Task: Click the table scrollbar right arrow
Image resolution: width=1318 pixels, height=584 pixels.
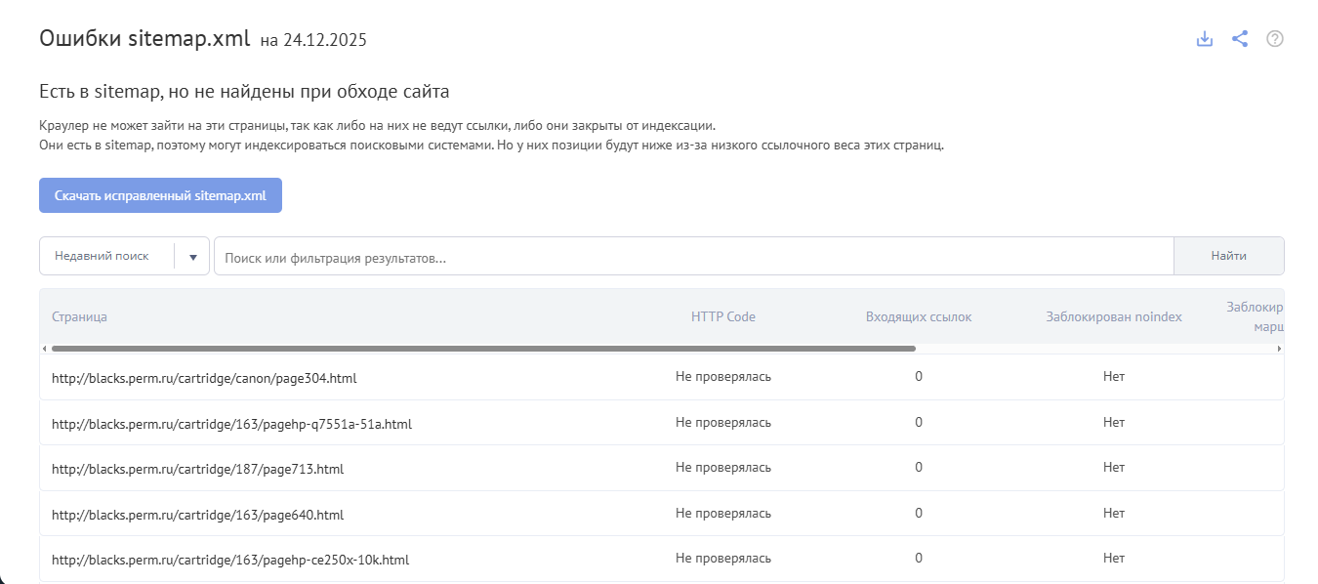Action: click(1280, 348)
